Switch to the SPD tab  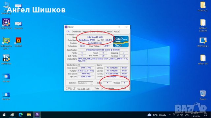tap(94, 31)
